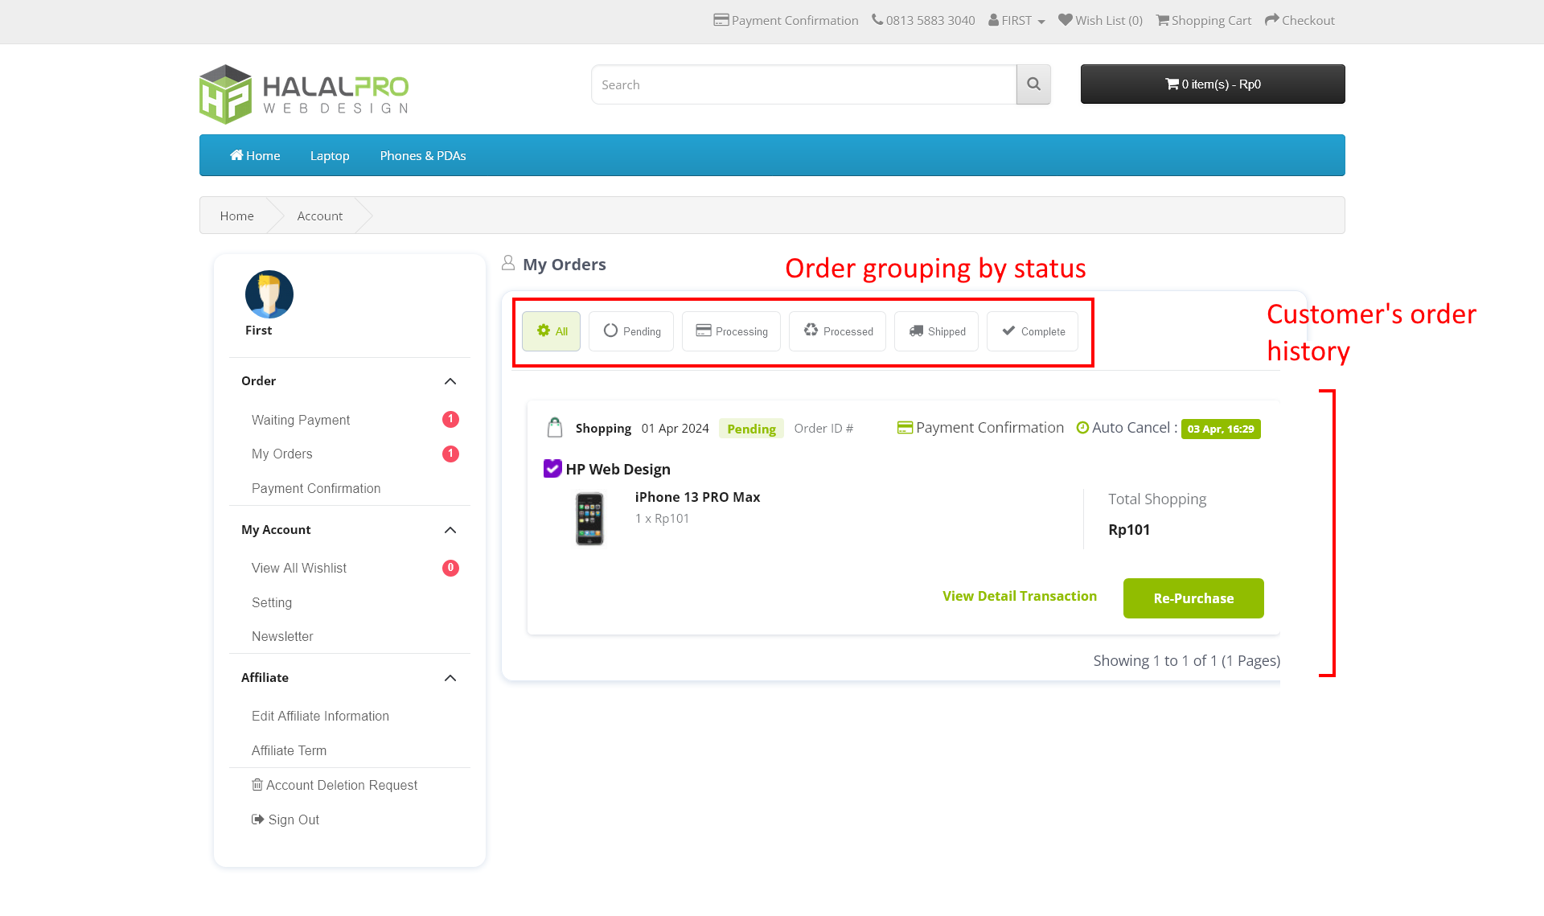Collapse the My Account section
Image resolution: width=1544 pixels, height=916 pixels.
tap(450, 530)
